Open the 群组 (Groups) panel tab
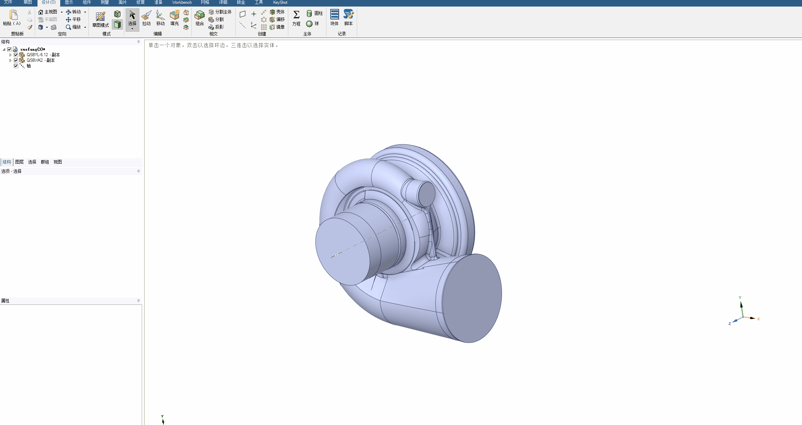Image resolution: width=802 pixels, height=425 pixels. click(x=45, y=162)
